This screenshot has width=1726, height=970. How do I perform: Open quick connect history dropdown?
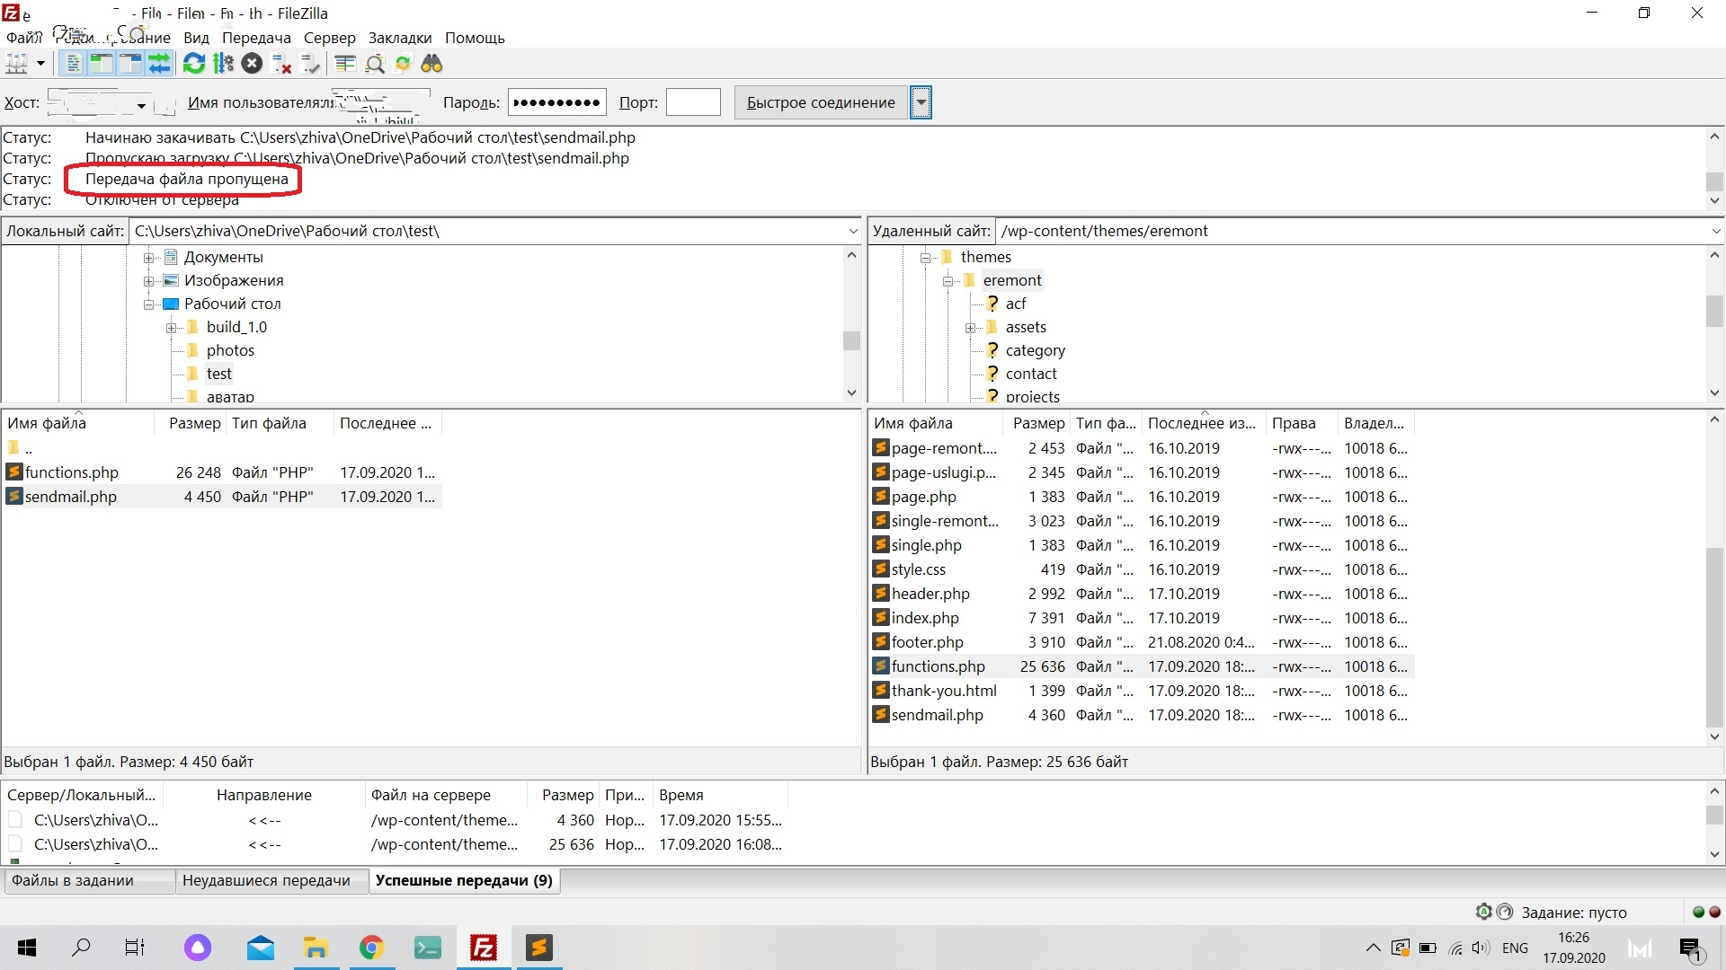pyautogui.click(x=921, y=102)
